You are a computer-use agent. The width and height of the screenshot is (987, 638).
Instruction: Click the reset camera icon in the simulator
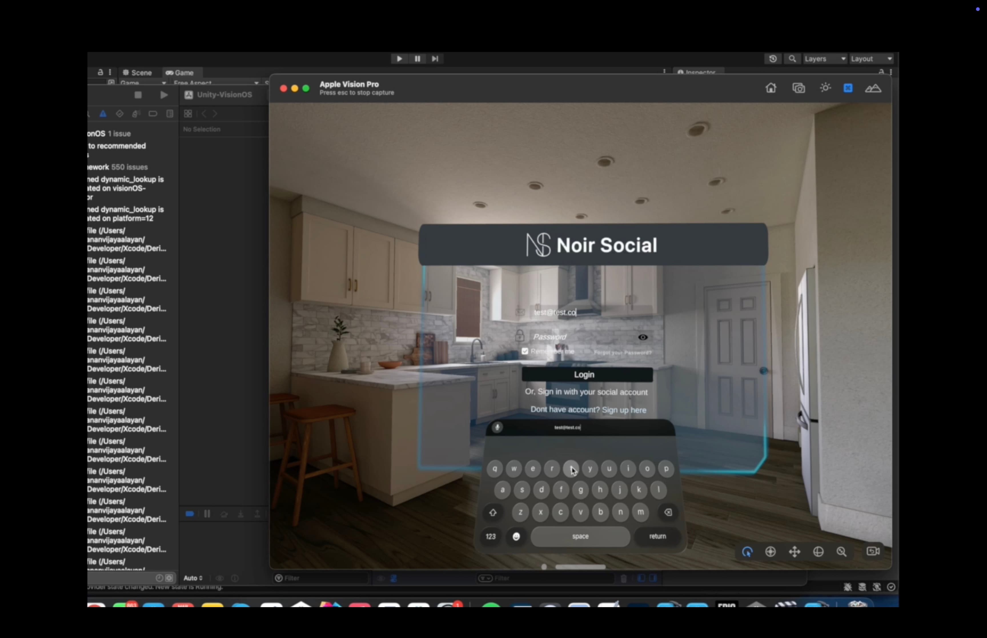tap(873, 551)
